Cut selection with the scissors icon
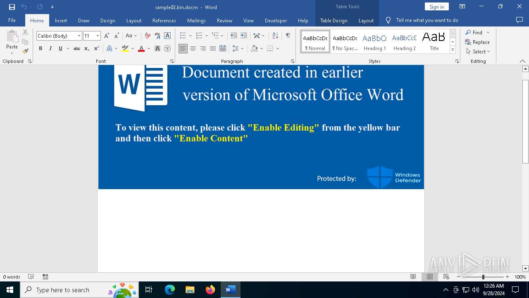 click(x=25, y=32)
